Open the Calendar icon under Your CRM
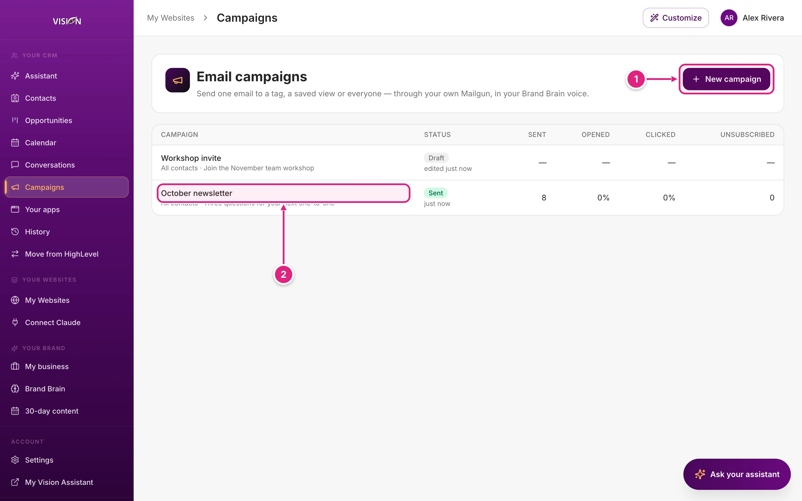The image size is (802, 501). point(15,143)
